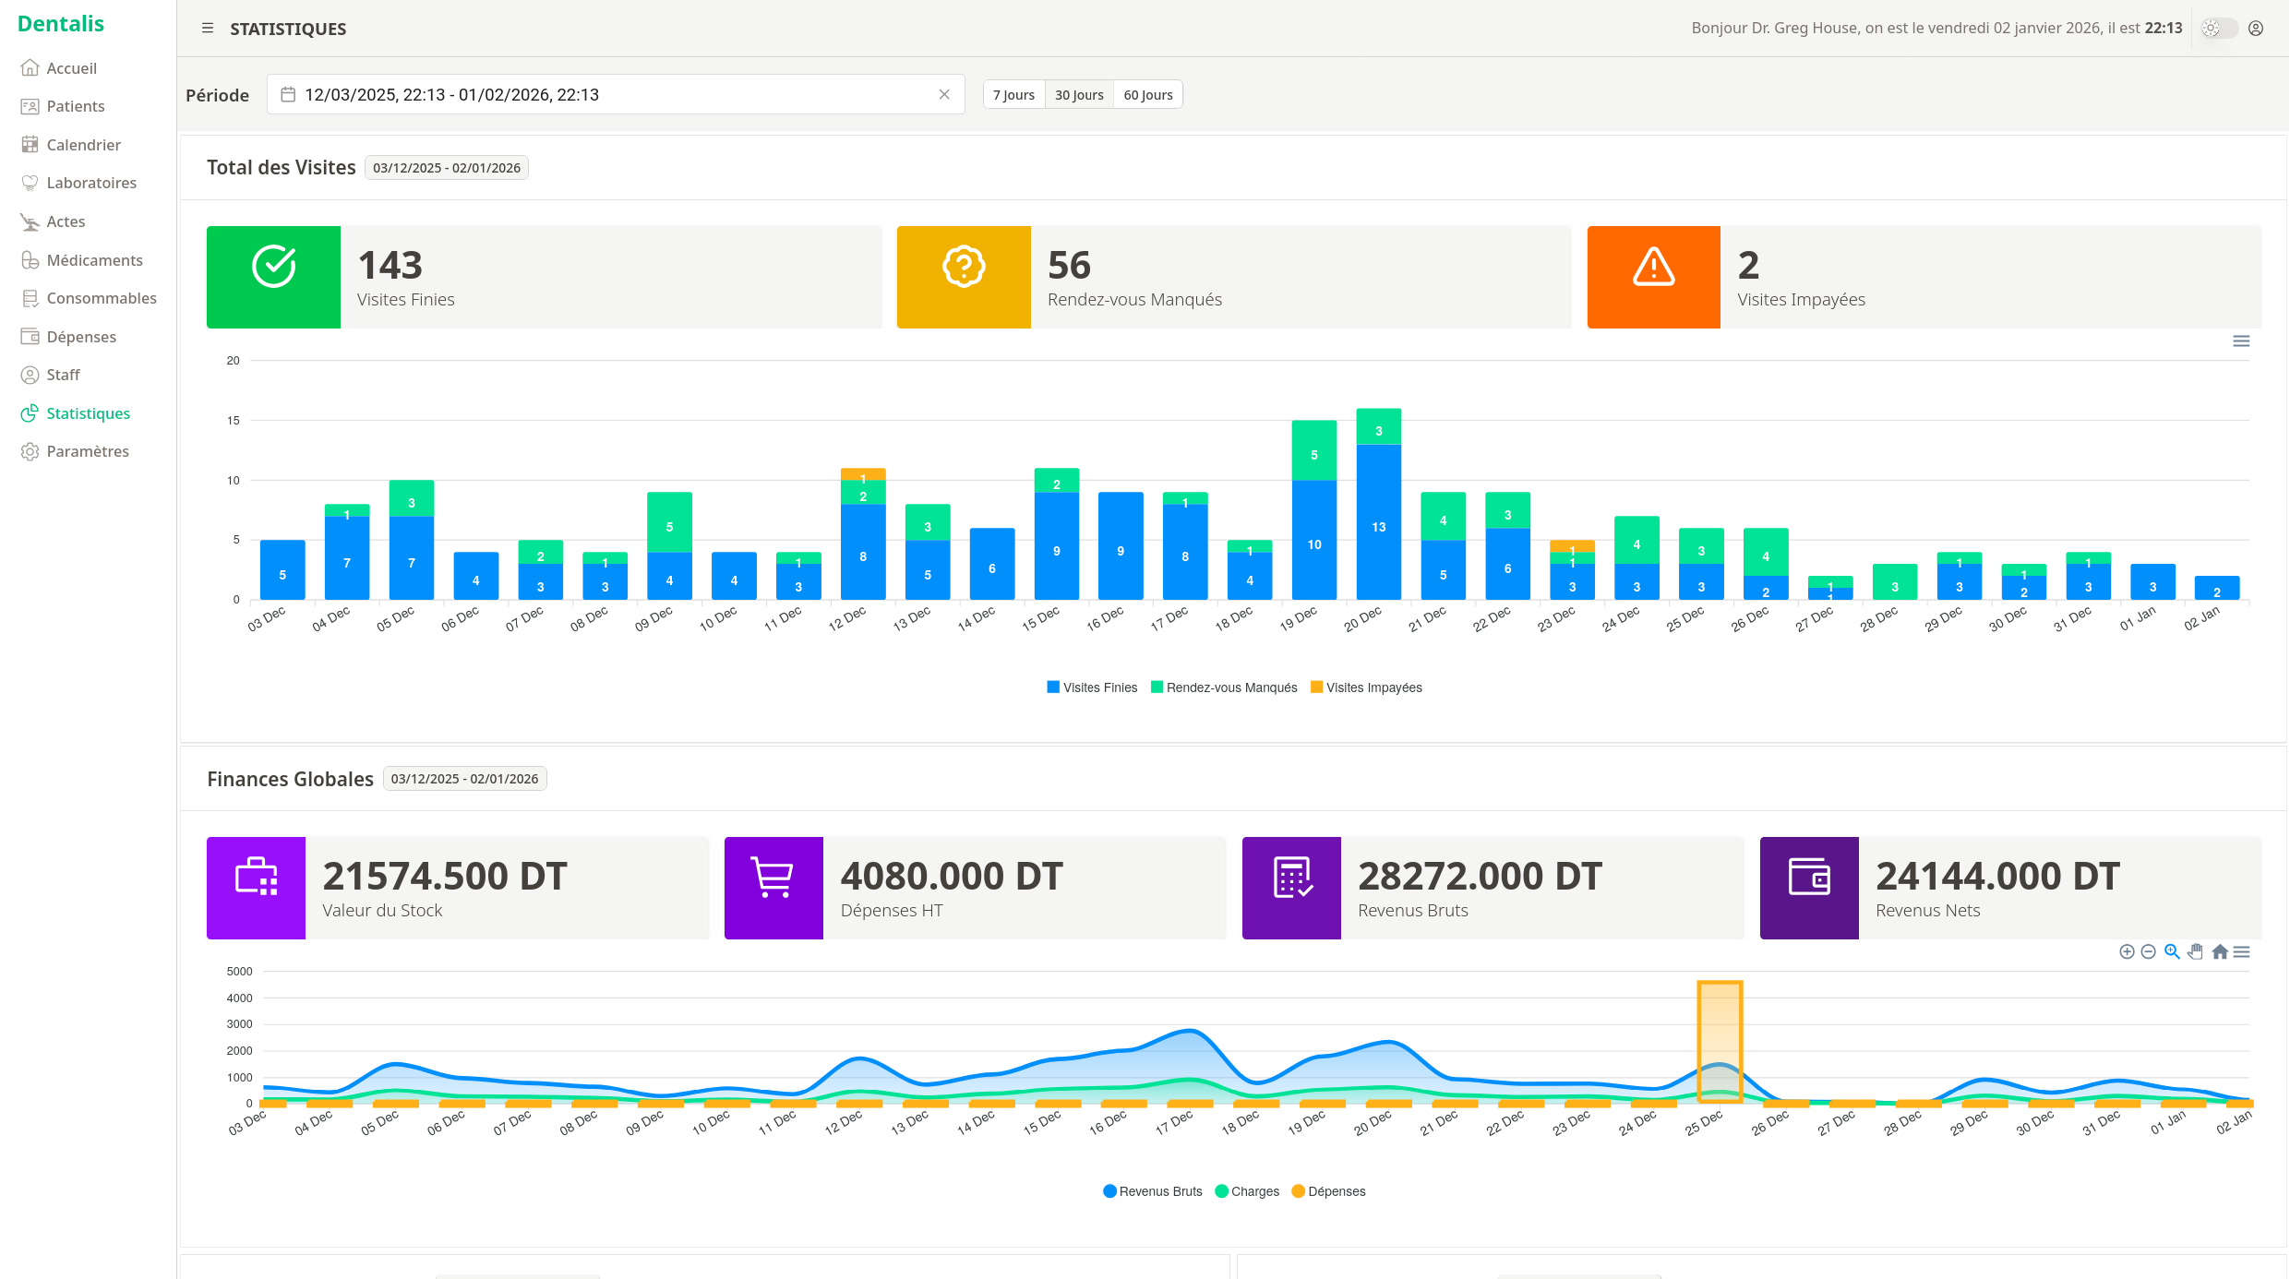The image size is (2290, 1279).
Task: Reset finance chart zoom with the home icon
Action: [2220, 951]
